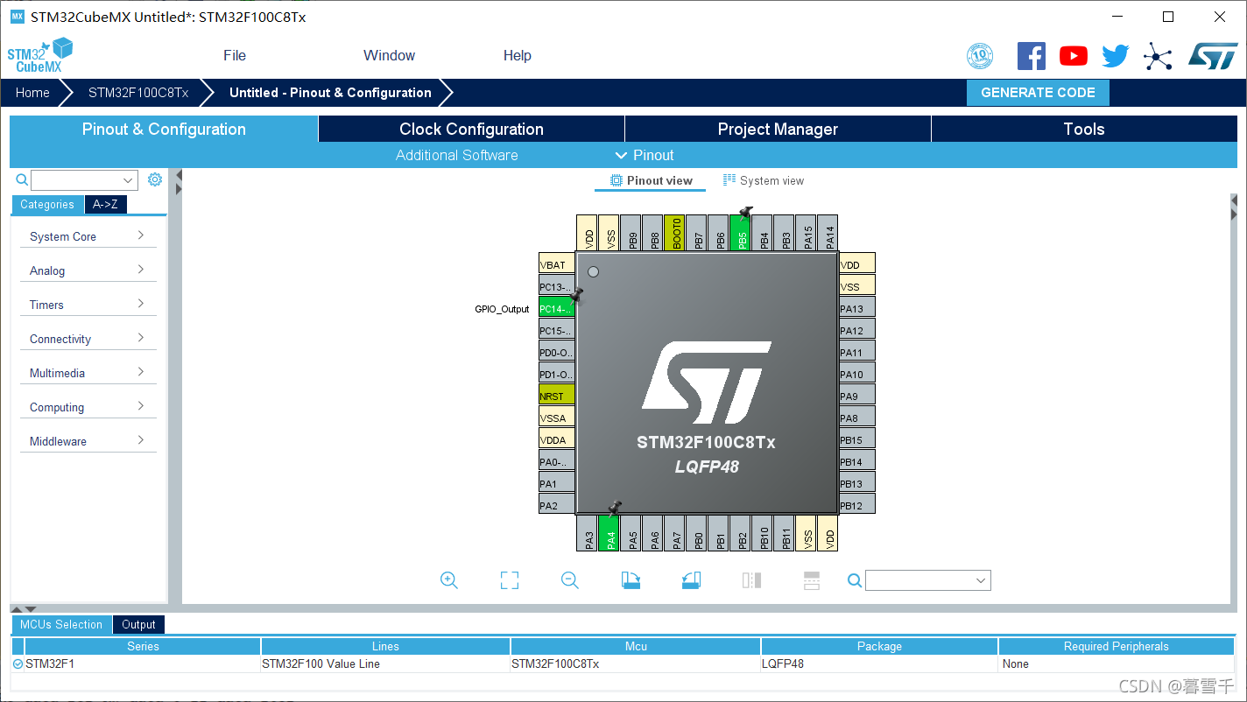Expand the Connectivity category
The image size is (1247, 702).
pos(88,339)
